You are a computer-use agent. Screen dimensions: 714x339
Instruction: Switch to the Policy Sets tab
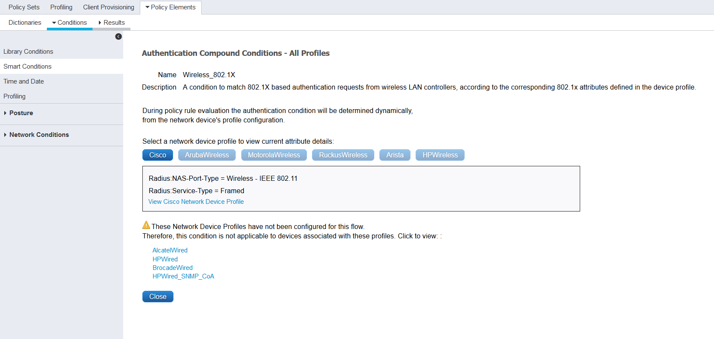(24, 7)
